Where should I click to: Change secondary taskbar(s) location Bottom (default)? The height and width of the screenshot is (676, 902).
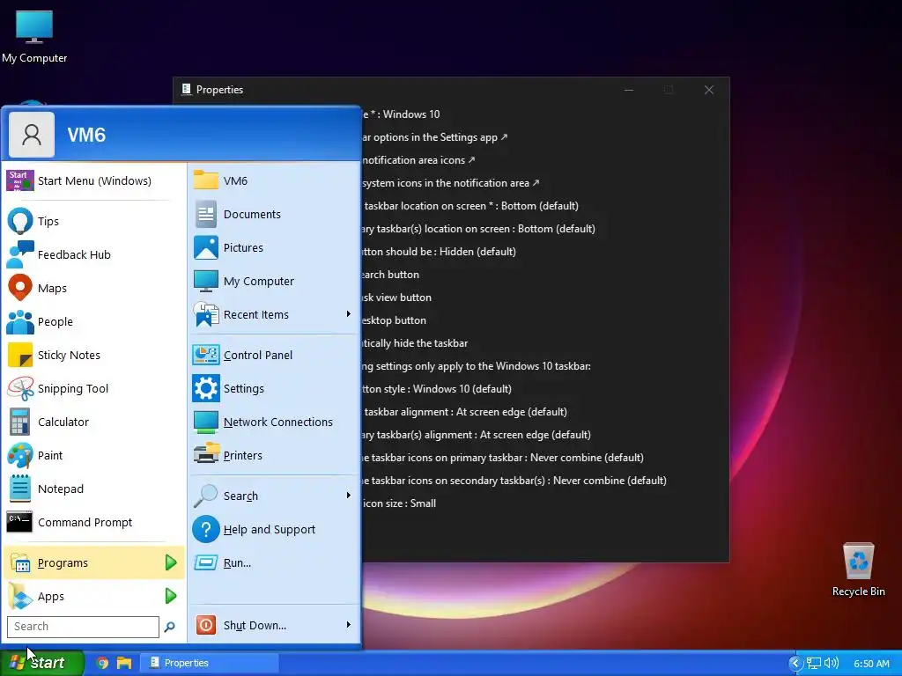[x=478, y=229]
